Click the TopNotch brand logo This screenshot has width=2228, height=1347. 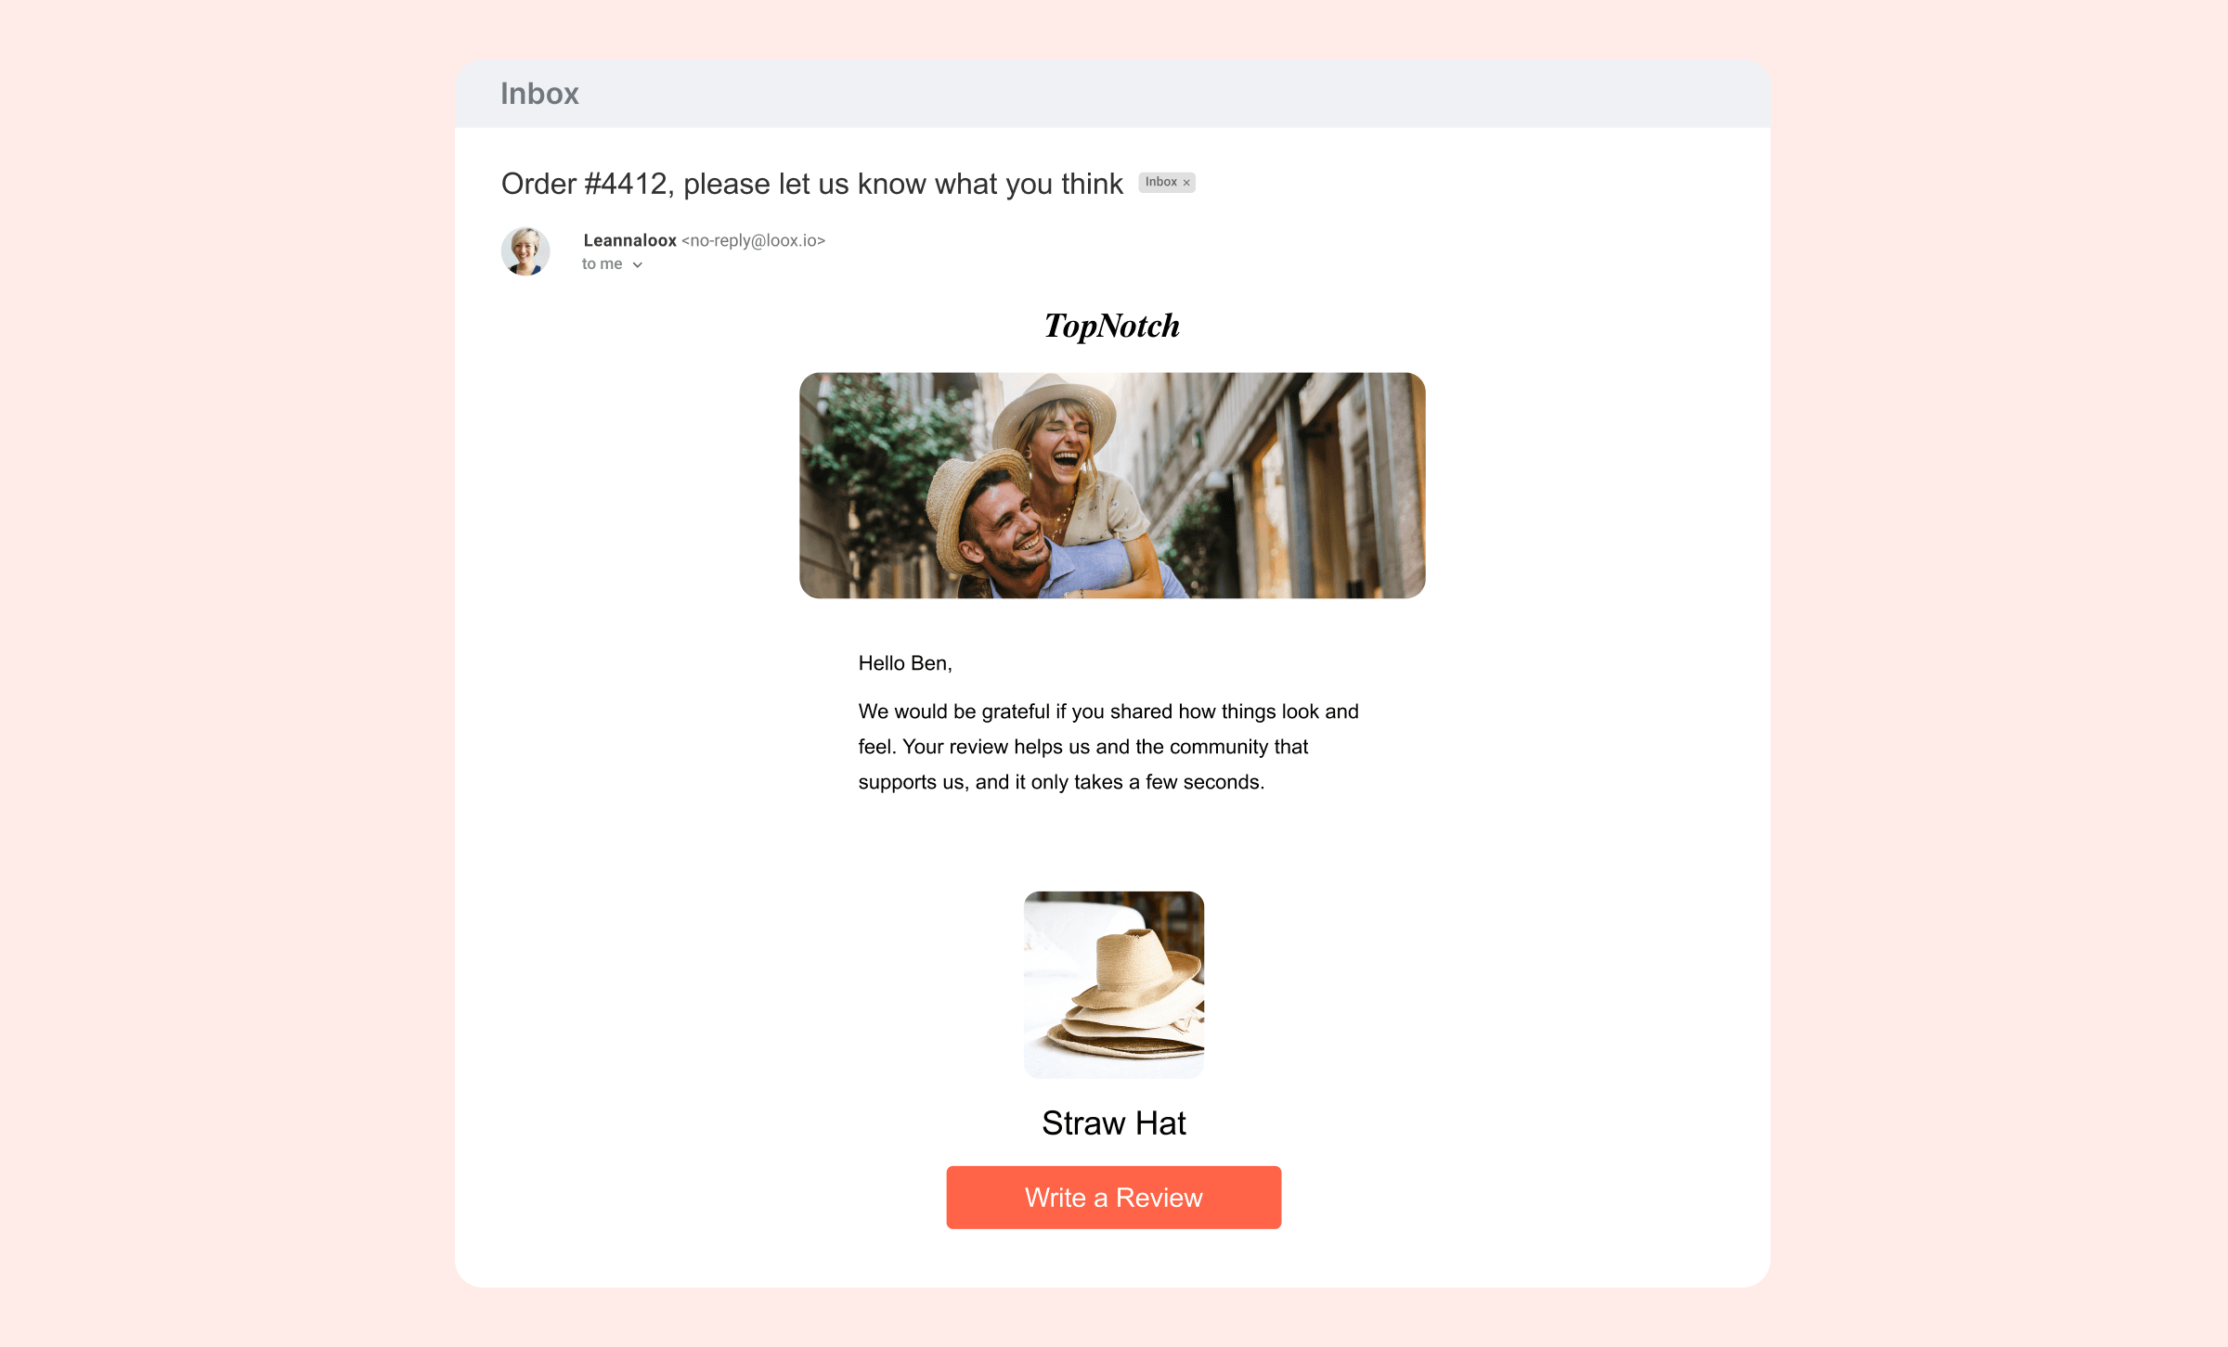[x=1112, y=326]
